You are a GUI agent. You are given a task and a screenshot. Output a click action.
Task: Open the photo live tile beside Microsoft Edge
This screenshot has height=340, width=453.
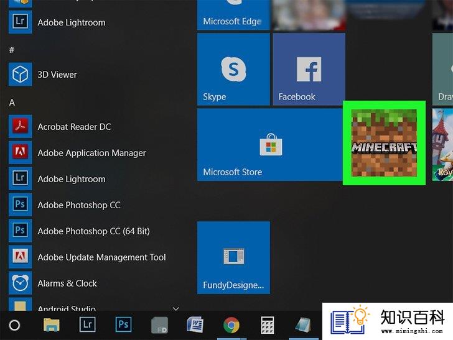click(x=309, y=15)
